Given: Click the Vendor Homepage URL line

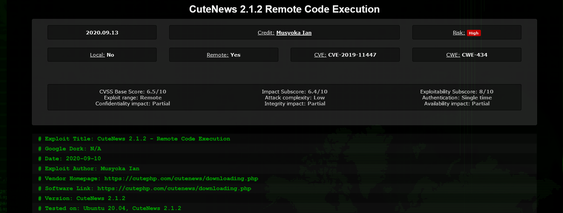Looking at the screenshot, I should pyautogui.click(x=148, y=179).
